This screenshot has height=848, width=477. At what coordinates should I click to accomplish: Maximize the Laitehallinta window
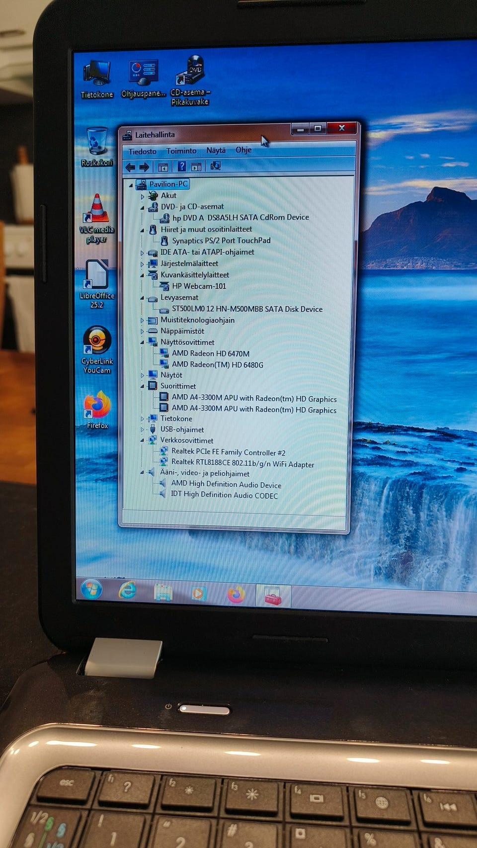[318, 129]
